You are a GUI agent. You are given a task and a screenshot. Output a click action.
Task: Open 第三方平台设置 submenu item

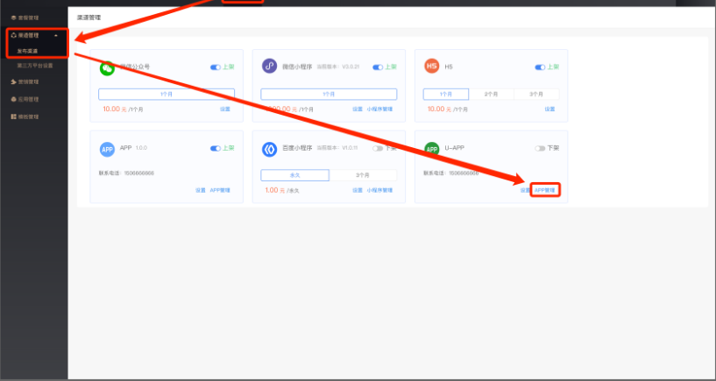(35, 66)
